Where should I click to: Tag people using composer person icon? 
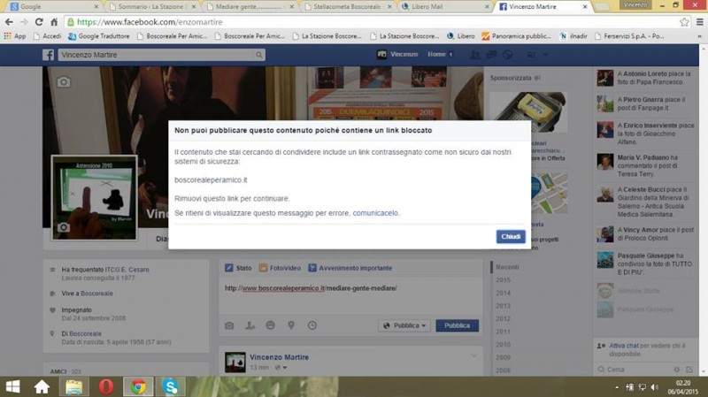point(250,325)
